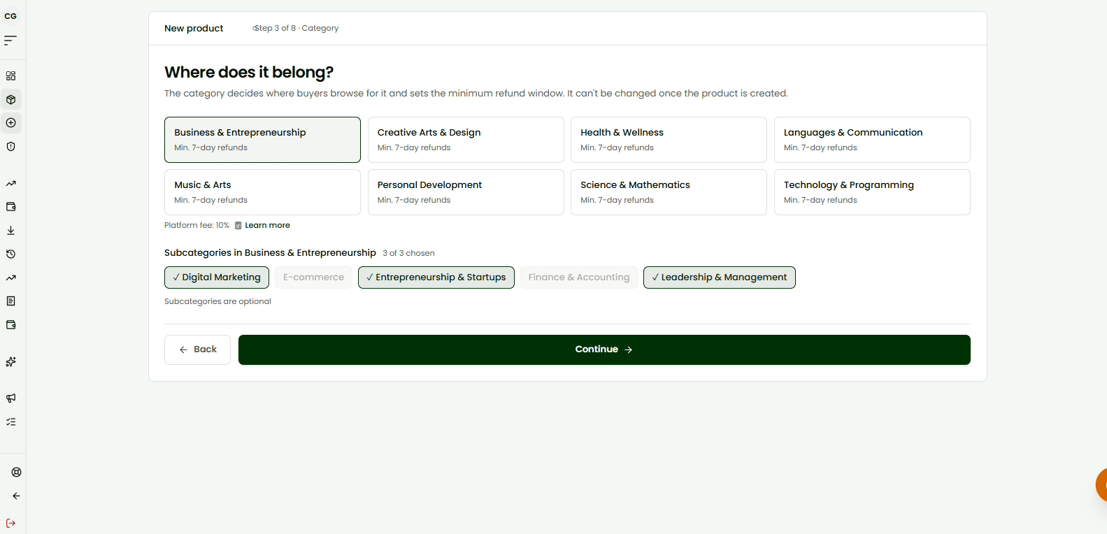Click the CG logo in the sidebar
The height and width of the screenshot is (534, 1107).
click(10, 16)
